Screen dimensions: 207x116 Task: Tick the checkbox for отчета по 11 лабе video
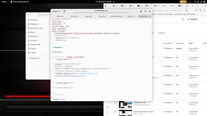click(115, 111)
